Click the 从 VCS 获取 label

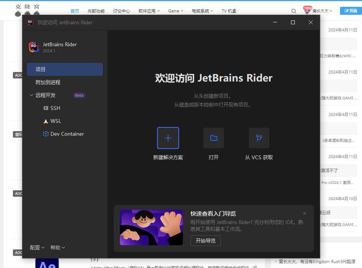pos(259,158)
